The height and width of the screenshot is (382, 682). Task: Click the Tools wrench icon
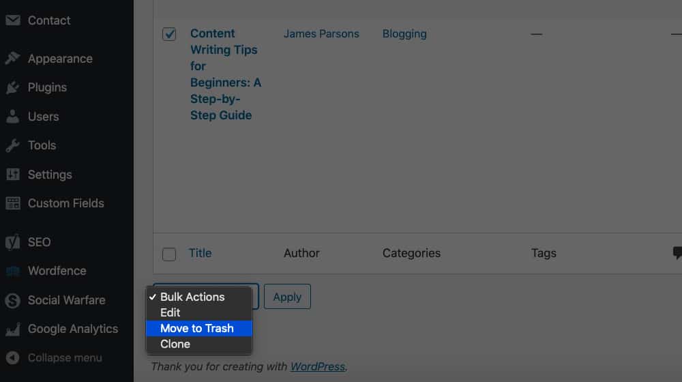click(12, 145)
